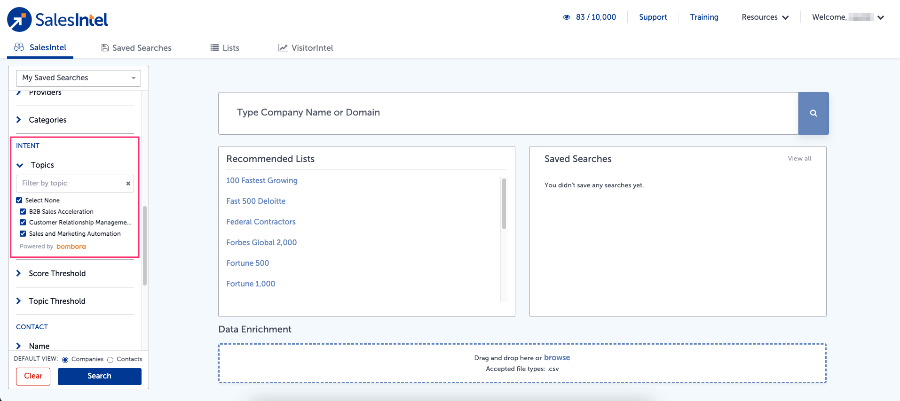Viewport: 900px width, 401px height.
Task: Click the magnifier search button for company name
Action: tap(813, 113)
